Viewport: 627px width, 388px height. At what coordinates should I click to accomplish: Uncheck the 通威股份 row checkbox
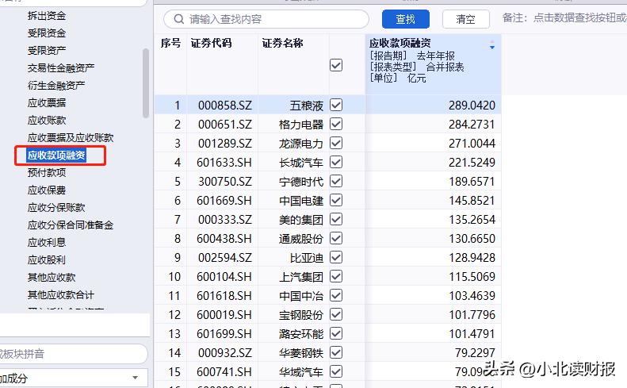(x=336, y=238)
